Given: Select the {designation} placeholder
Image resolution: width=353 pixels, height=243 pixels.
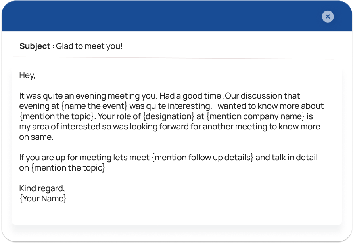Looking at the screenshot, I should pyautogui.click(x=169, y=116).
